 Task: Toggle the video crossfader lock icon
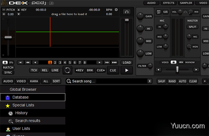tap(173, 62)
